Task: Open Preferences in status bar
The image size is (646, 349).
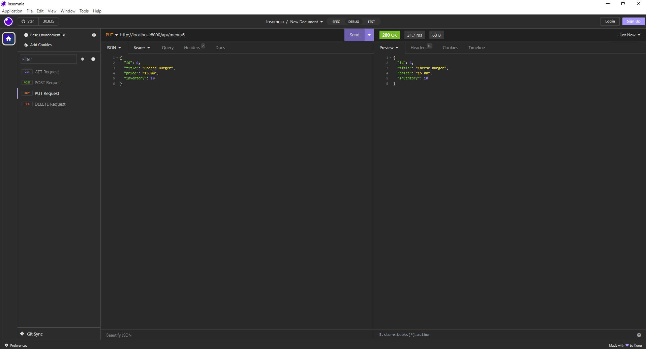Action: pos(16,345)
